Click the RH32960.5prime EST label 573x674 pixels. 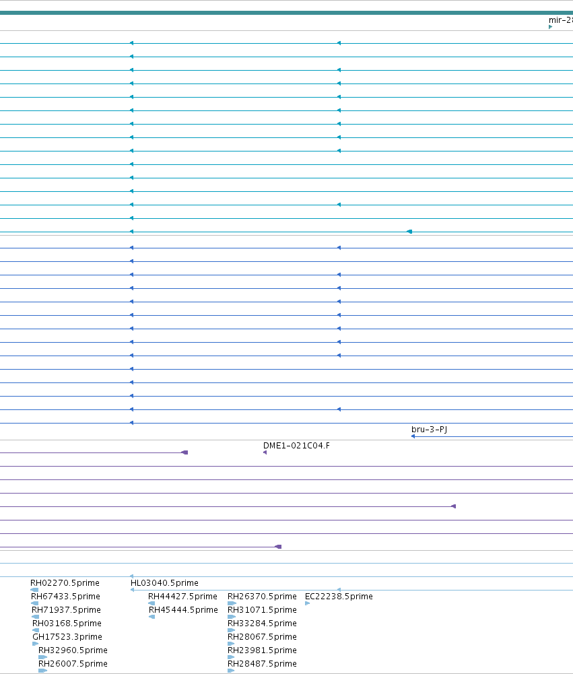(x=73, y=650)
